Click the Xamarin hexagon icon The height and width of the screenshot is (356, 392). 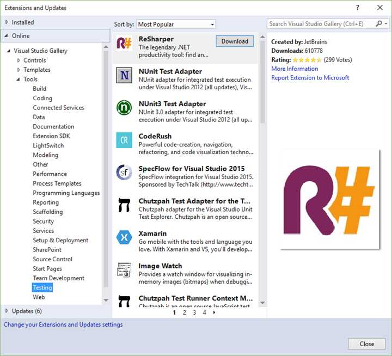click(124, 237)
